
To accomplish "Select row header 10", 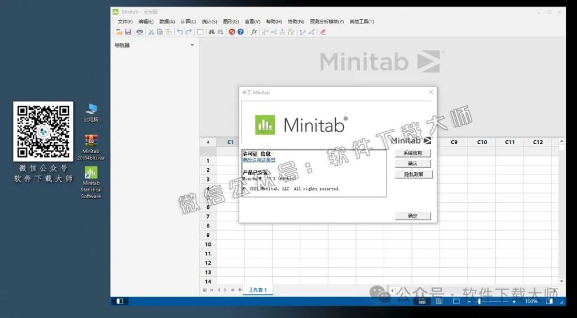I will [x=208, y=244].
